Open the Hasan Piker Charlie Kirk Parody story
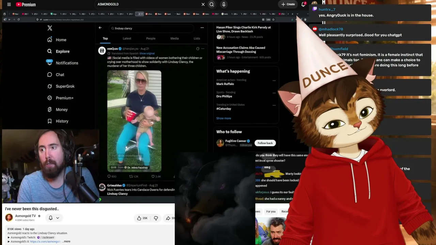The image size is (436, 245). [x=244, y=32]
